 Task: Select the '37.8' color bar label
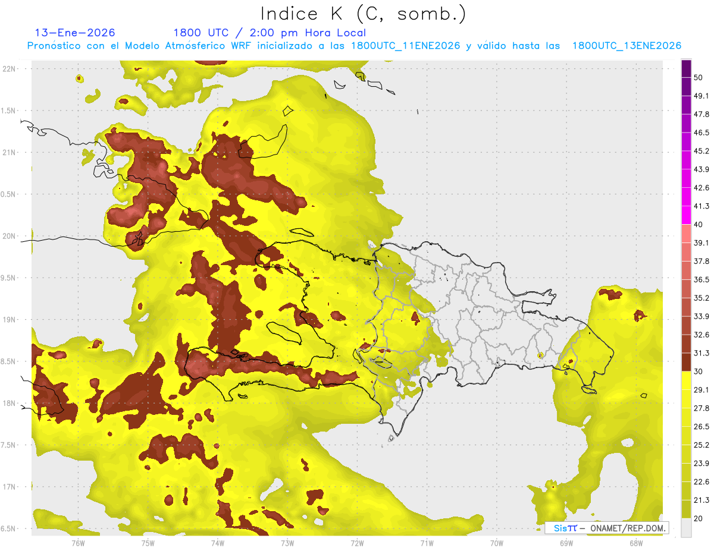coord(702,261)
